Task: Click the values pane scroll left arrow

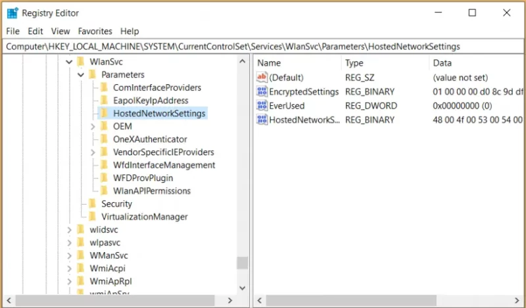Action: (x=260, y=300)
